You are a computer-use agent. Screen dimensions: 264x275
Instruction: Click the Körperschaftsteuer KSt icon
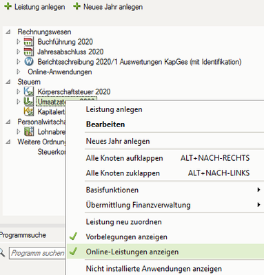click(x=29, y=91)
